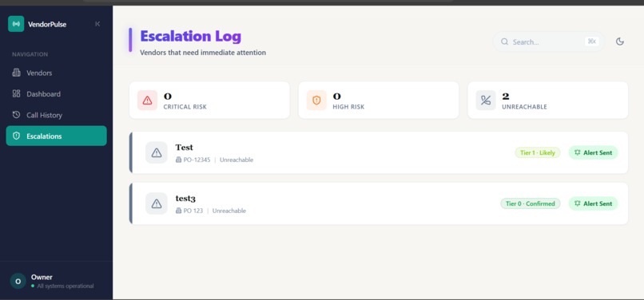Collapse the sidebar using the arrow icon

(97, 24)
